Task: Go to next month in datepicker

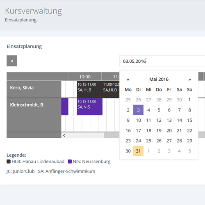Action: point(189,80)
